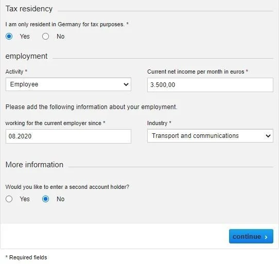Choose Yes for second account holder
This screenshot has height=264, width=279.
point(9,199)
